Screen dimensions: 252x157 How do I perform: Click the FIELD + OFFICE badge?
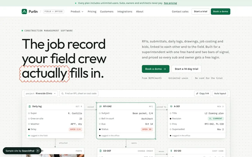pos(54,12)
